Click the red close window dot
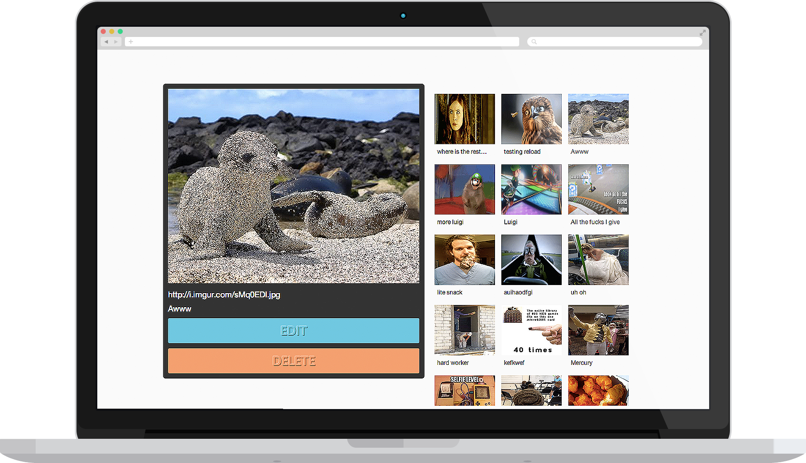The width and height of the screenshot is (806, 463). pyautogui.click(x=103, y=31)
